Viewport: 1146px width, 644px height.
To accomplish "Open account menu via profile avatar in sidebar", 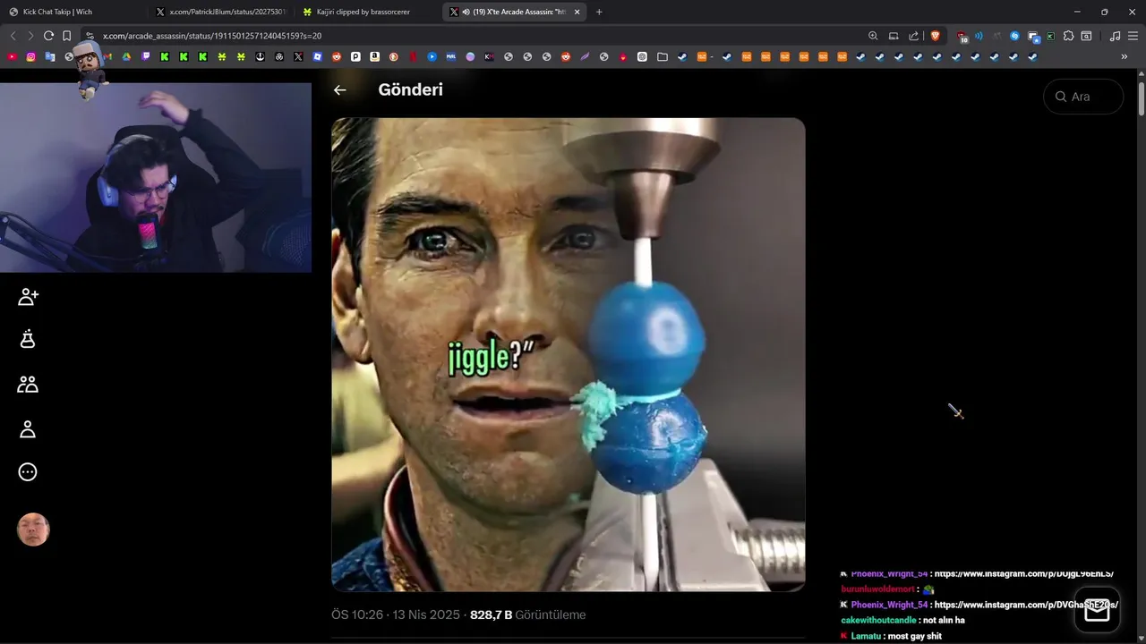I will coord(33,530).
